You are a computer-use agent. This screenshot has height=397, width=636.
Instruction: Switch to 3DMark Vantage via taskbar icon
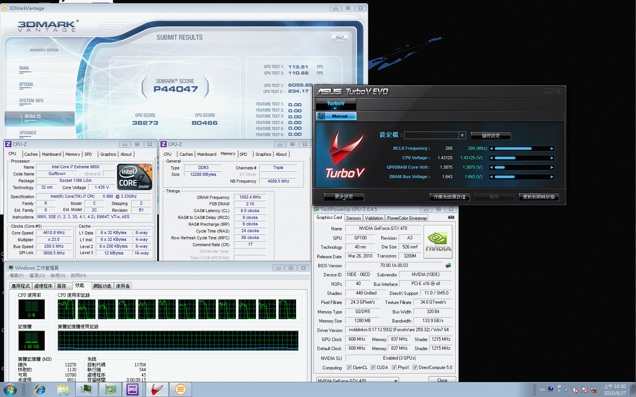(x=181, y=389)
